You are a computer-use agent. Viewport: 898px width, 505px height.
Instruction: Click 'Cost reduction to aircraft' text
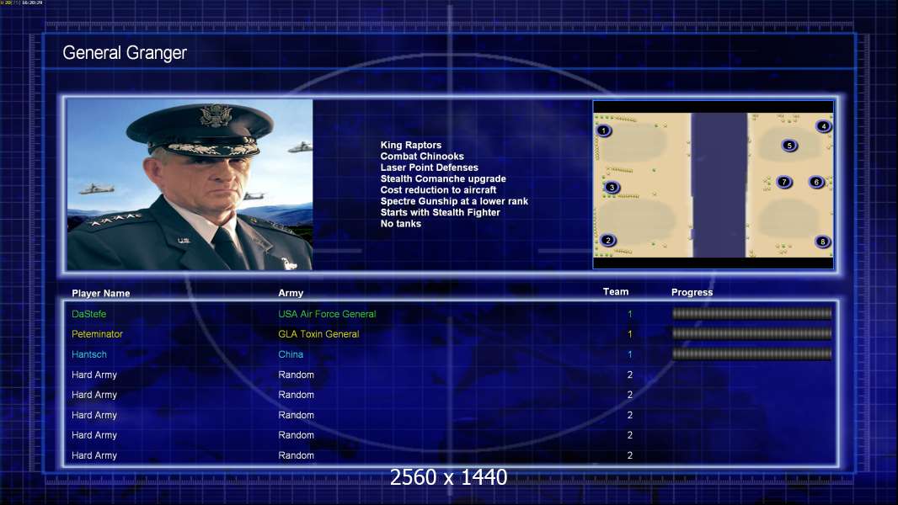click(x=438, y=190)
